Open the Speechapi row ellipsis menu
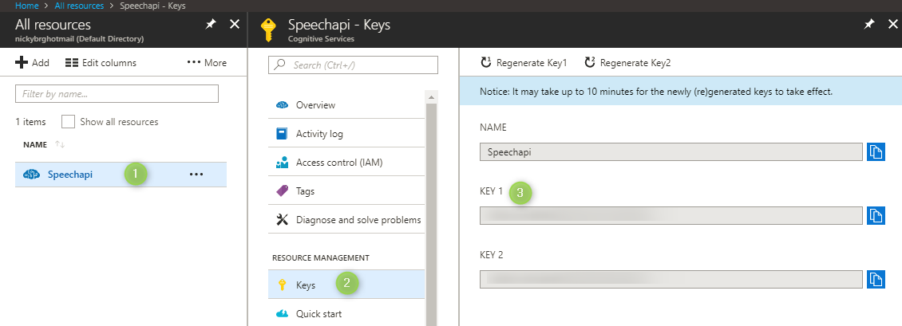 click(x=196, y=175)
